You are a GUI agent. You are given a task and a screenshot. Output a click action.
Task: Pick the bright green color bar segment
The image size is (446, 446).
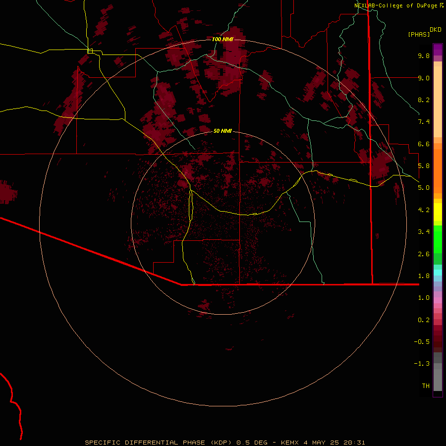438,239
